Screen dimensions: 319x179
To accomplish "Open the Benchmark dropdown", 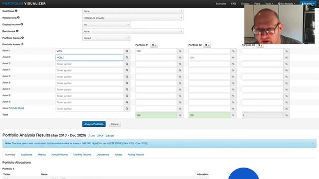I will [133, 31].
